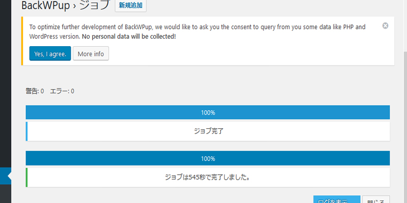Select the ジョブ完了 status box
407x203 pixels.
[x=208, y=131]
